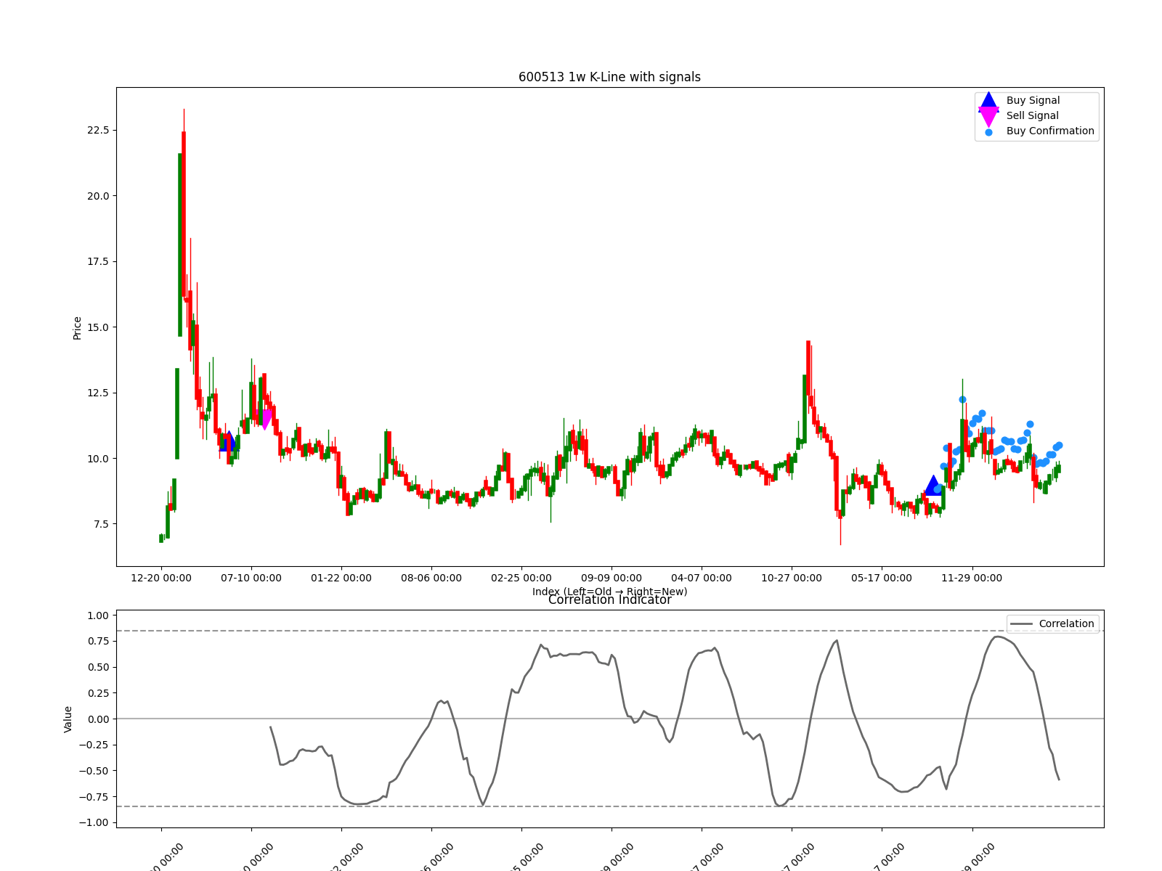Click the tallest red candlestick peaking above 22.5

tap(184, 214)
